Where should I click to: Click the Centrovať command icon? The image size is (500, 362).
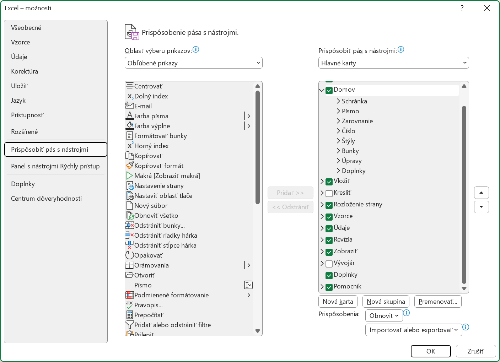click(x=130, y=86)
